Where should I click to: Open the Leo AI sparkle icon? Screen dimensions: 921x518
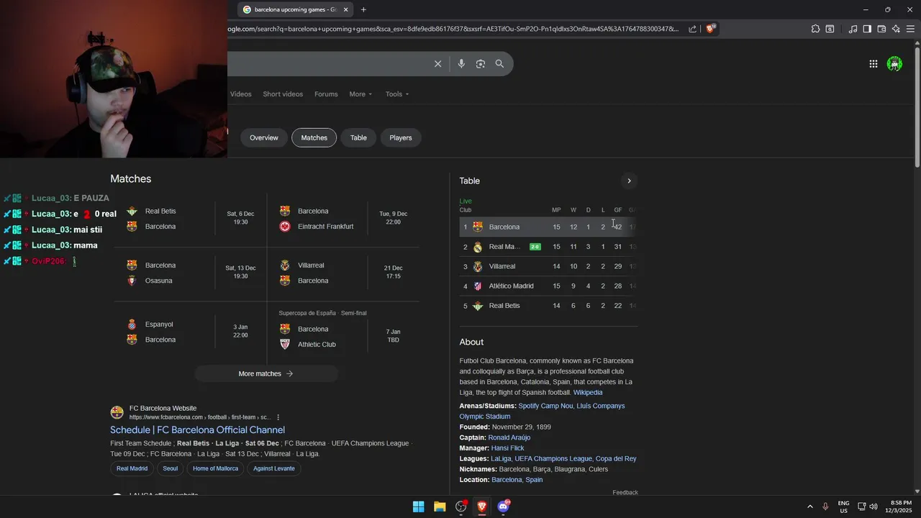coord(896,29)
